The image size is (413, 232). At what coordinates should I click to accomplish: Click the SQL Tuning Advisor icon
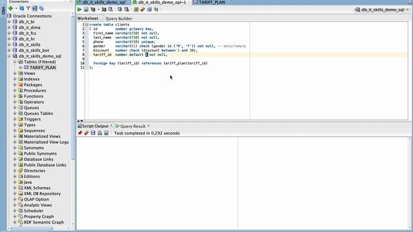pos(110,10)
